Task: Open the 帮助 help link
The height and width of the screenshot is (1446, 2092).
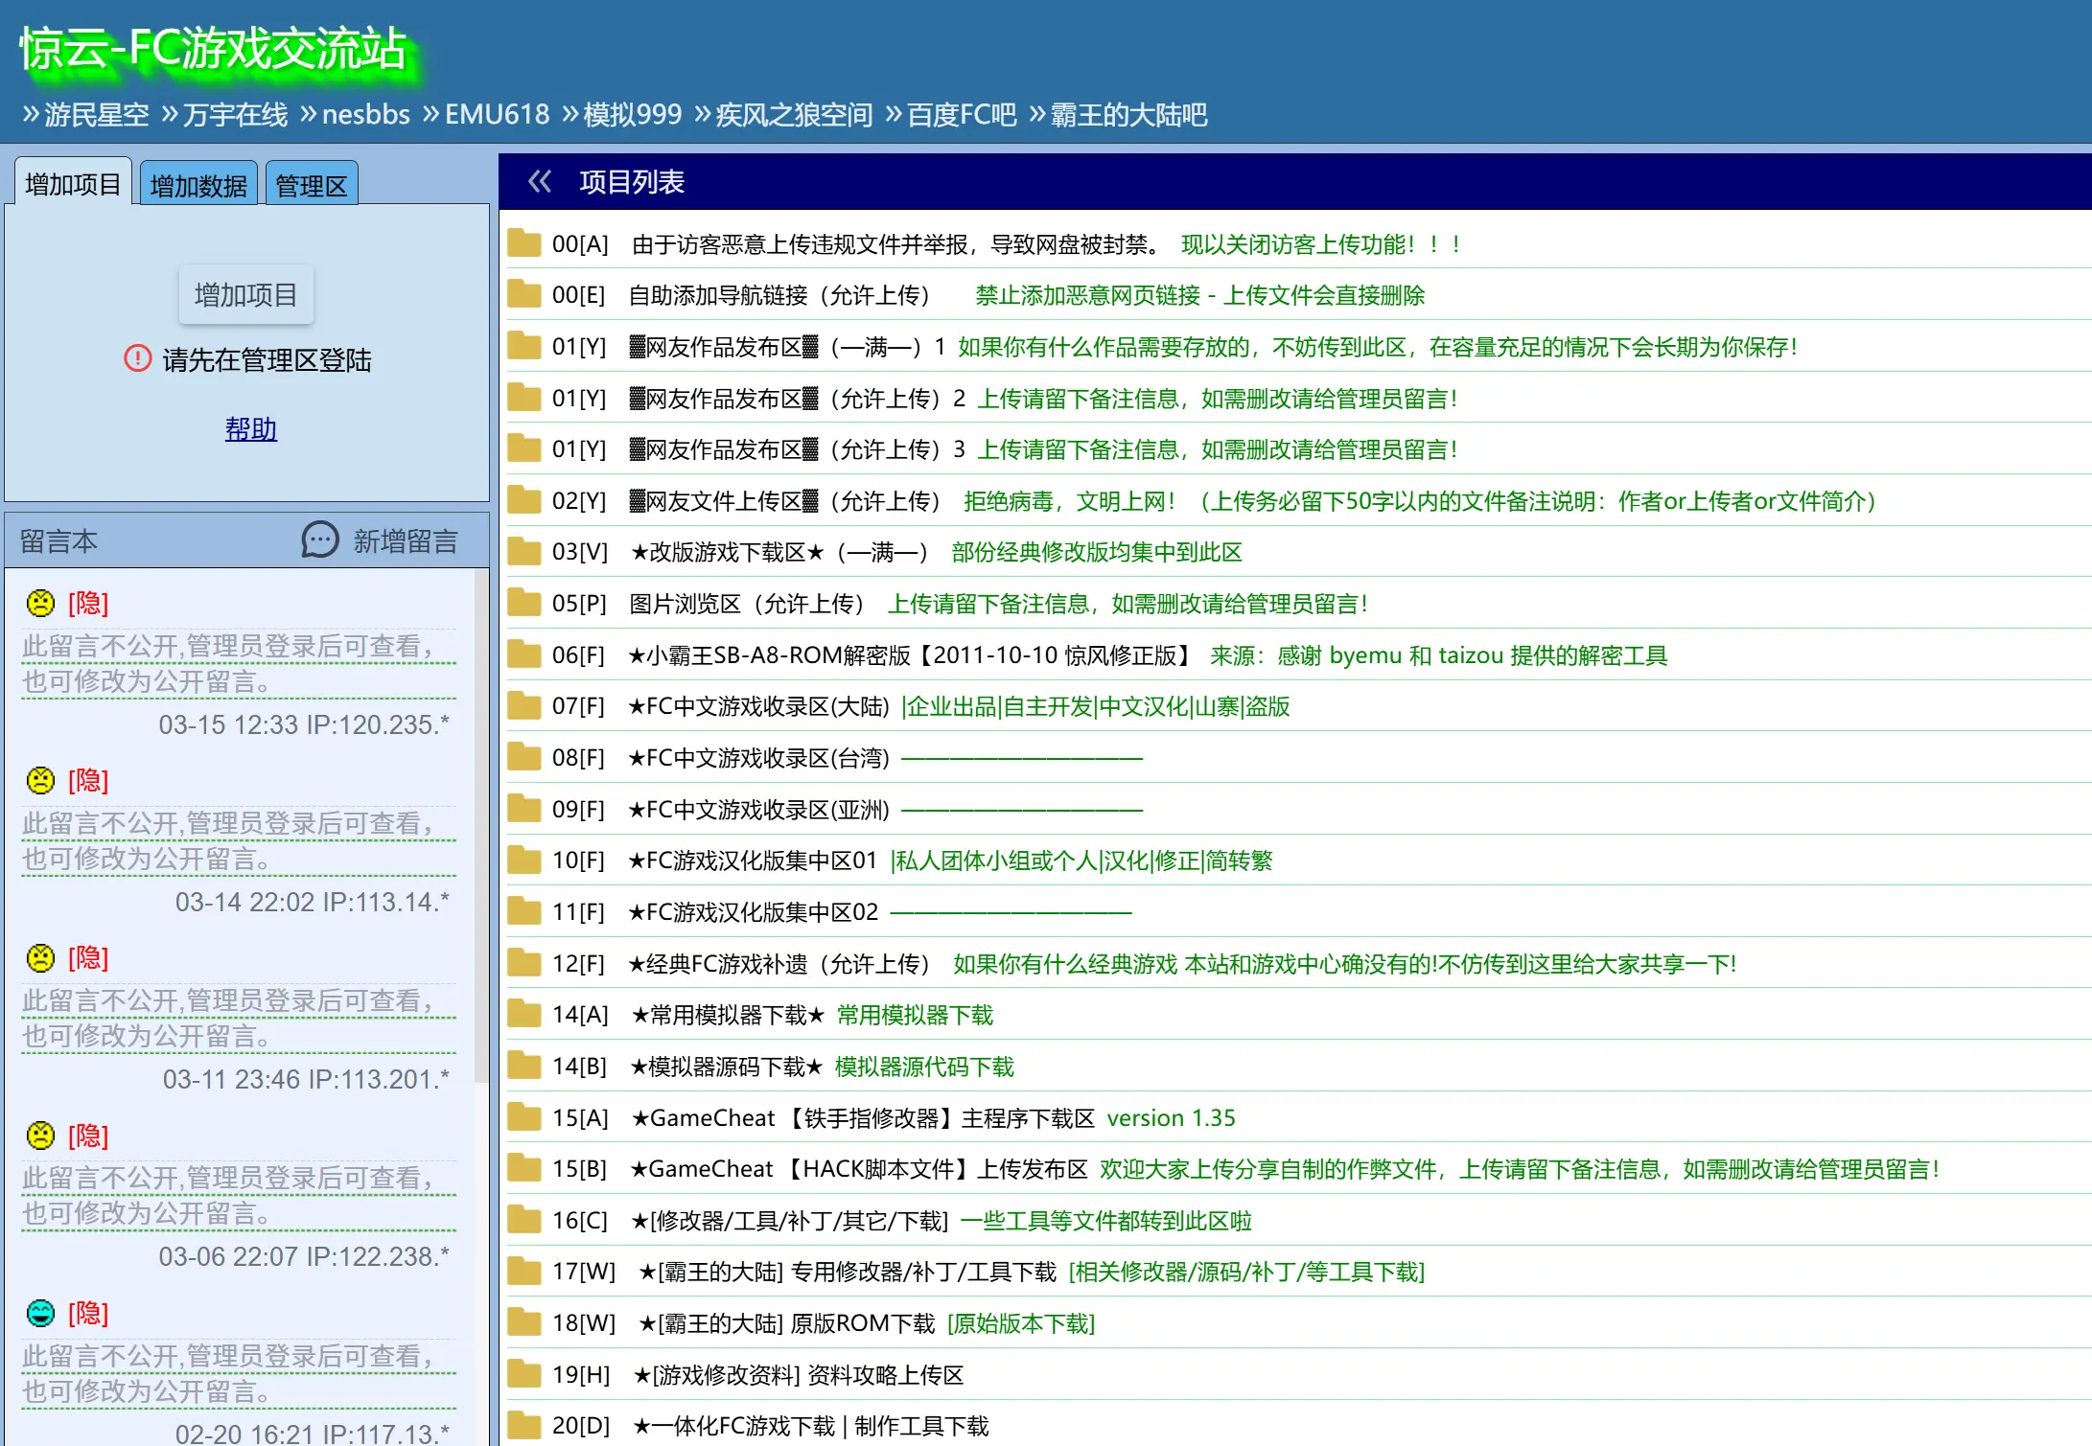Action: pyautogui.click(x=251, y=428)
